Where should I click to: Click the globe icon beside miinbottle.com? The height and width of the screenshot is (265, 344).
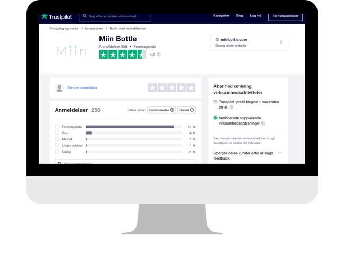[x=217, y=40]
